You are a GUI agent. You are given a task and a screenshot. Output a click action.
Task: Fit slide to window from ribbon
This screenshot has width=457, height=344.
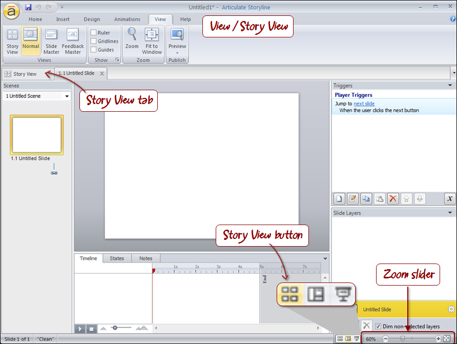pos(152,42)
